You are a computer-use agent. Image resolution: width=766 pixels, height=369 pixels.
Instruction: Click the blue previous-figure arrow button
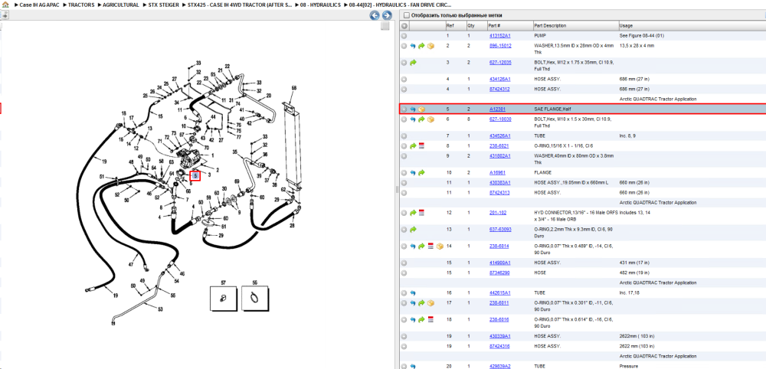[375, 15]
